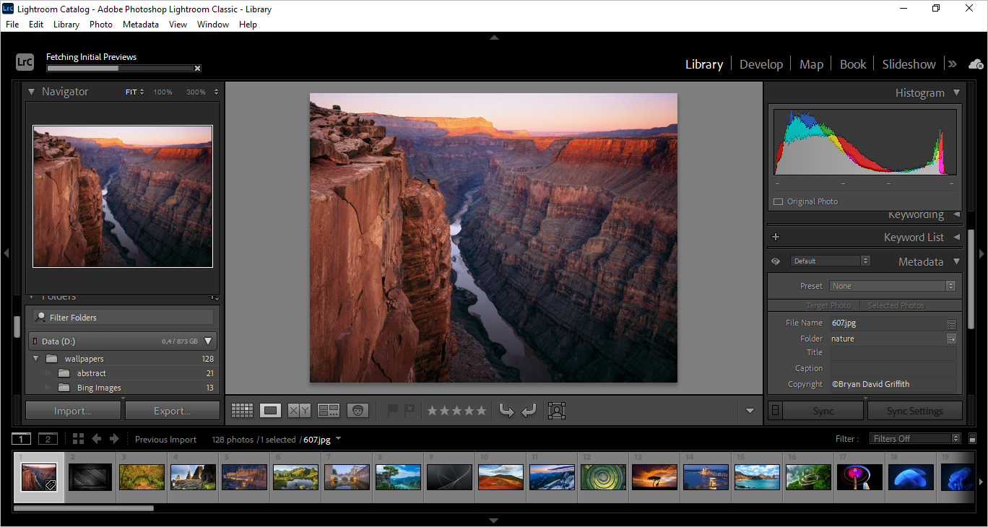This screenshot has height=527, width=988.
Task: Click the Sync button
Action: click(x=823, y=411)
